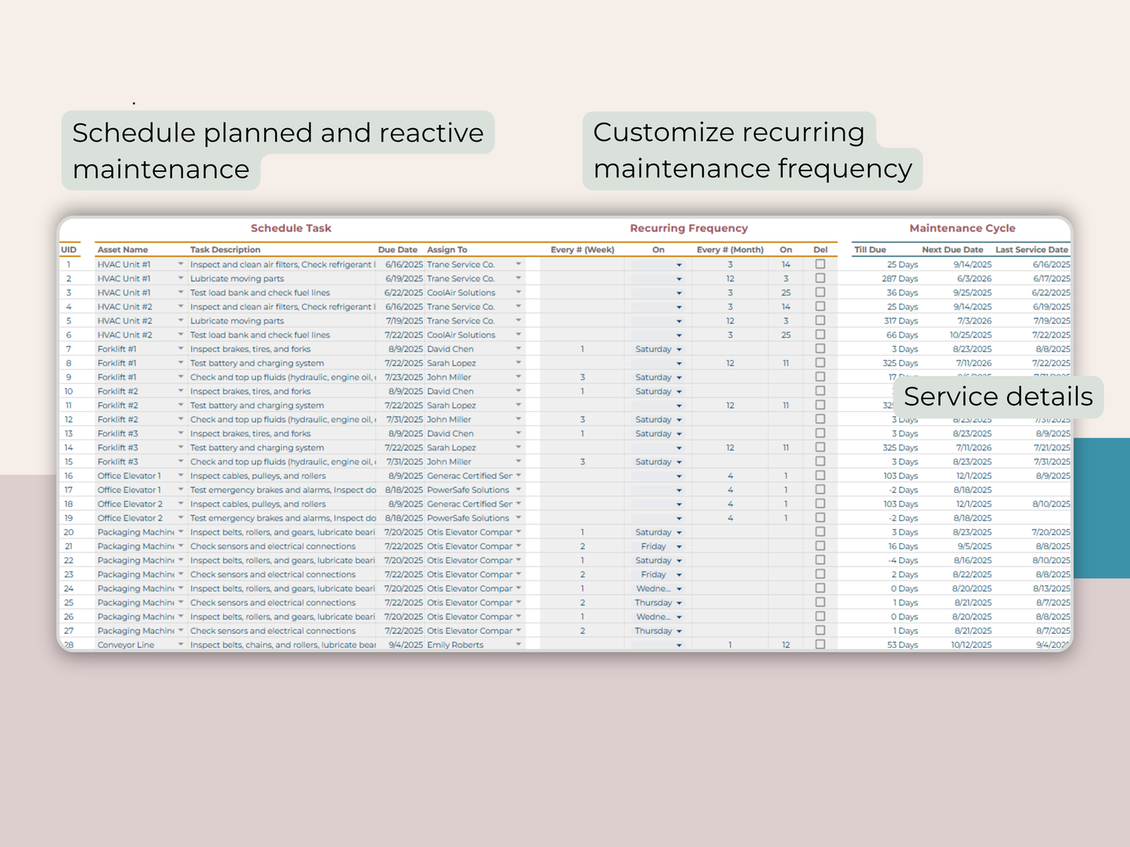Open the Packaging Machine dropdown on row 20
The height and width of the screenshot is (847, 1130).
tap(181, 532)
